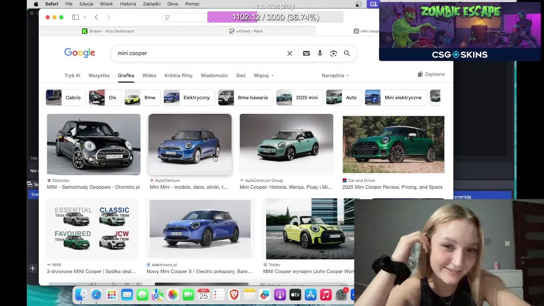Screen dimensions: 544x306
Task: Filter images by Elektryczny chip
Action: (x=189, y=98)
